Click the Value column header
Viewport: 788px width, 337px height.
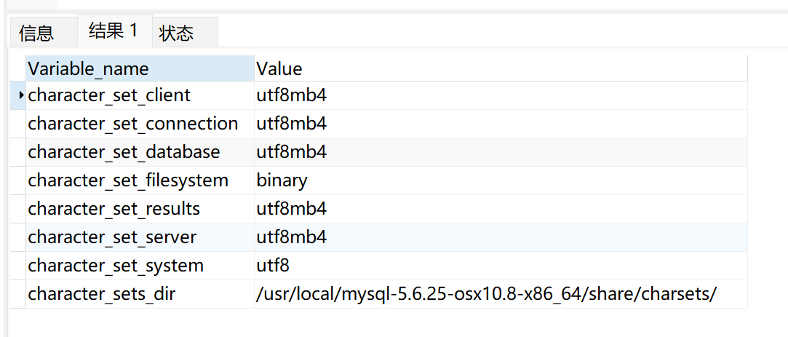coord(279,69)
